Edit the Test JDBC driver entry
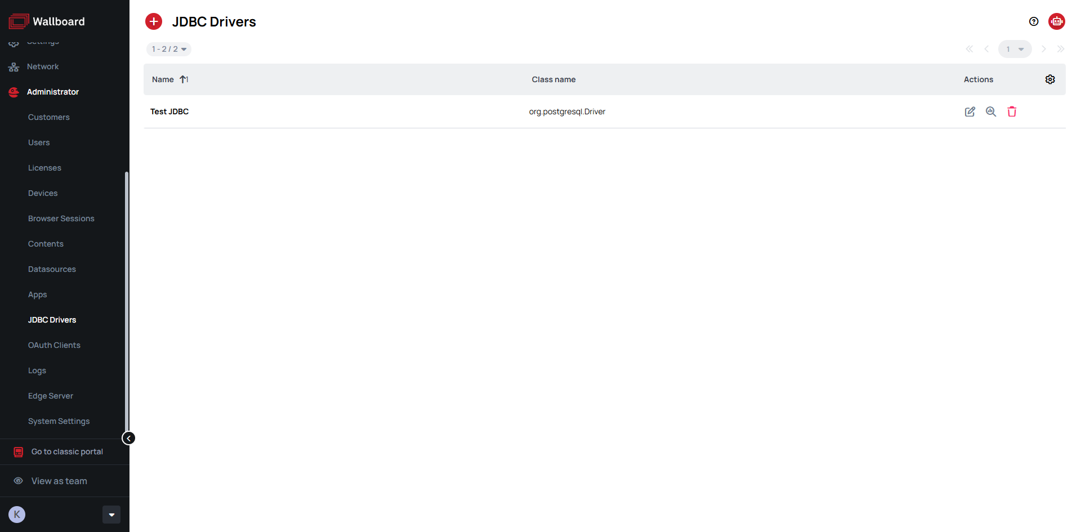This screenshot has height=532, width=1081. coord(970,111)
